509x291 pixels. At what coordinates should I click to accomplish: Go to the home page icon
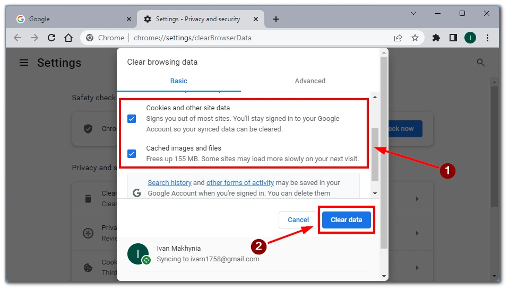coord(68,38)
